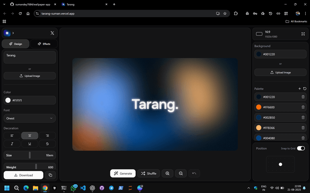The image size is (310, 193).
Task: Reset the Palette with the refresh icon
Action: (x=305, y=89)
